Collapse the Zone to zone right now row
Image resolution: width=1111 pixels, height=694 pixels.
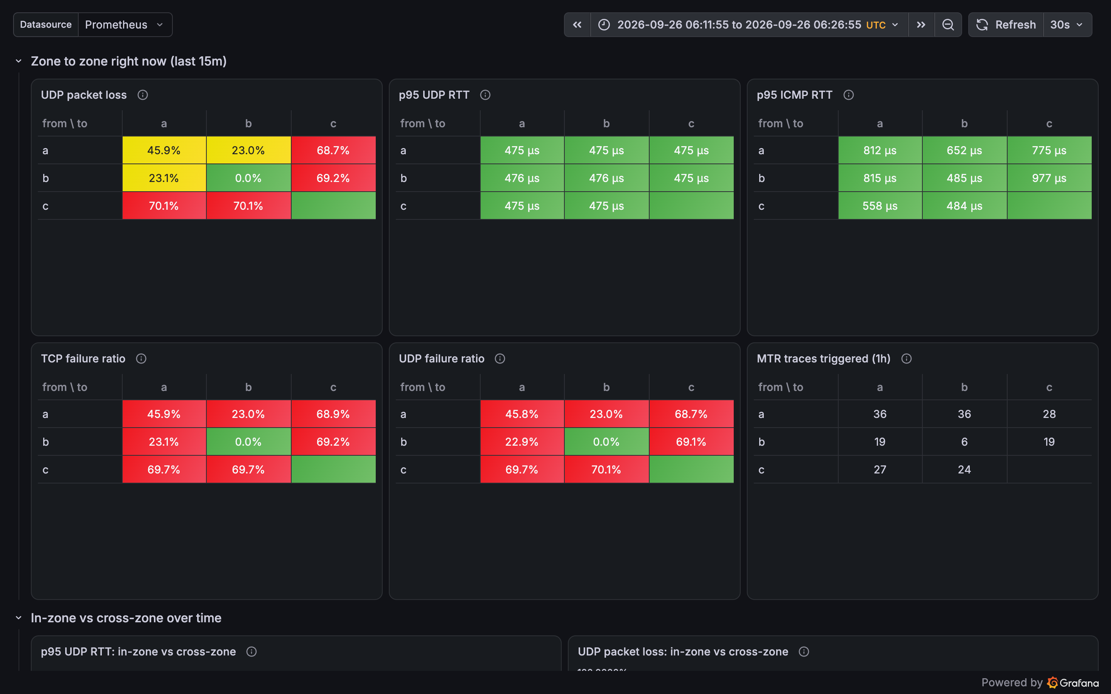(x=19, y=61)
